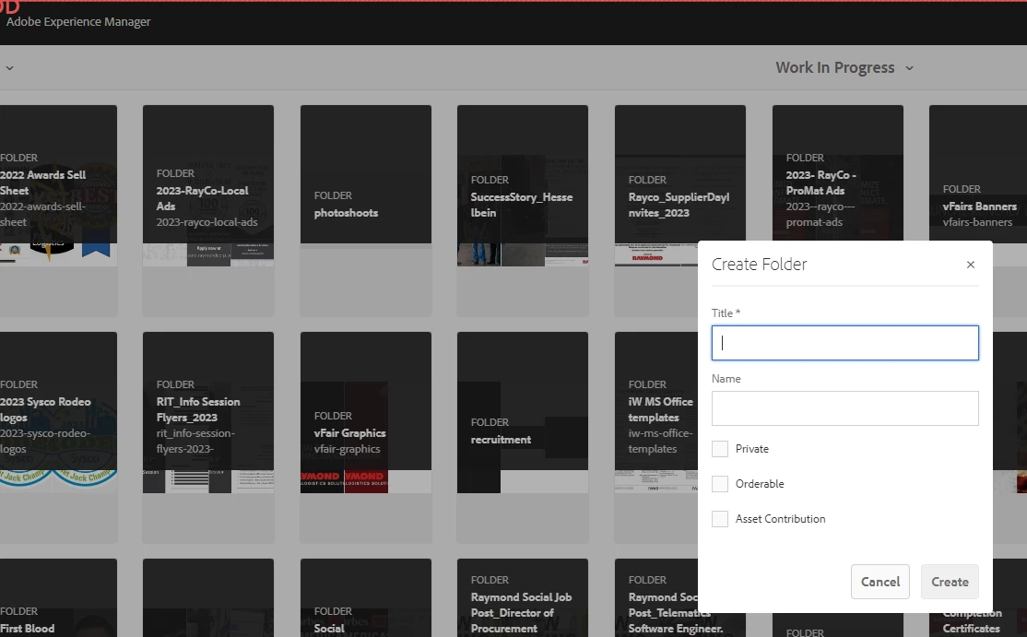Open Raymond Social Job Post_Director of Procurement folder

523,597
